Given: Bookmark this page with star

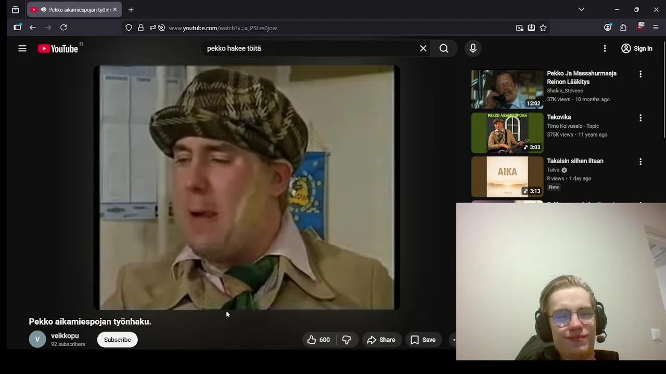Looking at the screenshot, I should click(543, 28).
